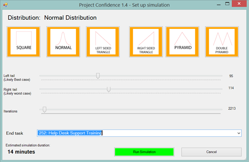Screen dimensions: 249x162
Task: Click the app icon in title bar
Action: click(5, 5)
